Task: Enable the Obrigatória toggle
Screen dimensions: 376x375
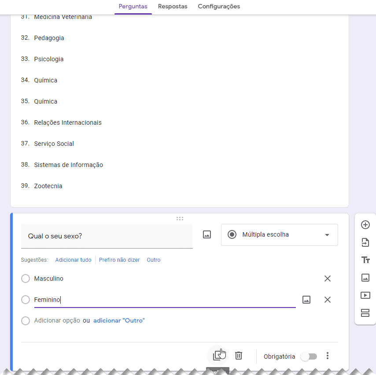Action: [x=309, y=356]
